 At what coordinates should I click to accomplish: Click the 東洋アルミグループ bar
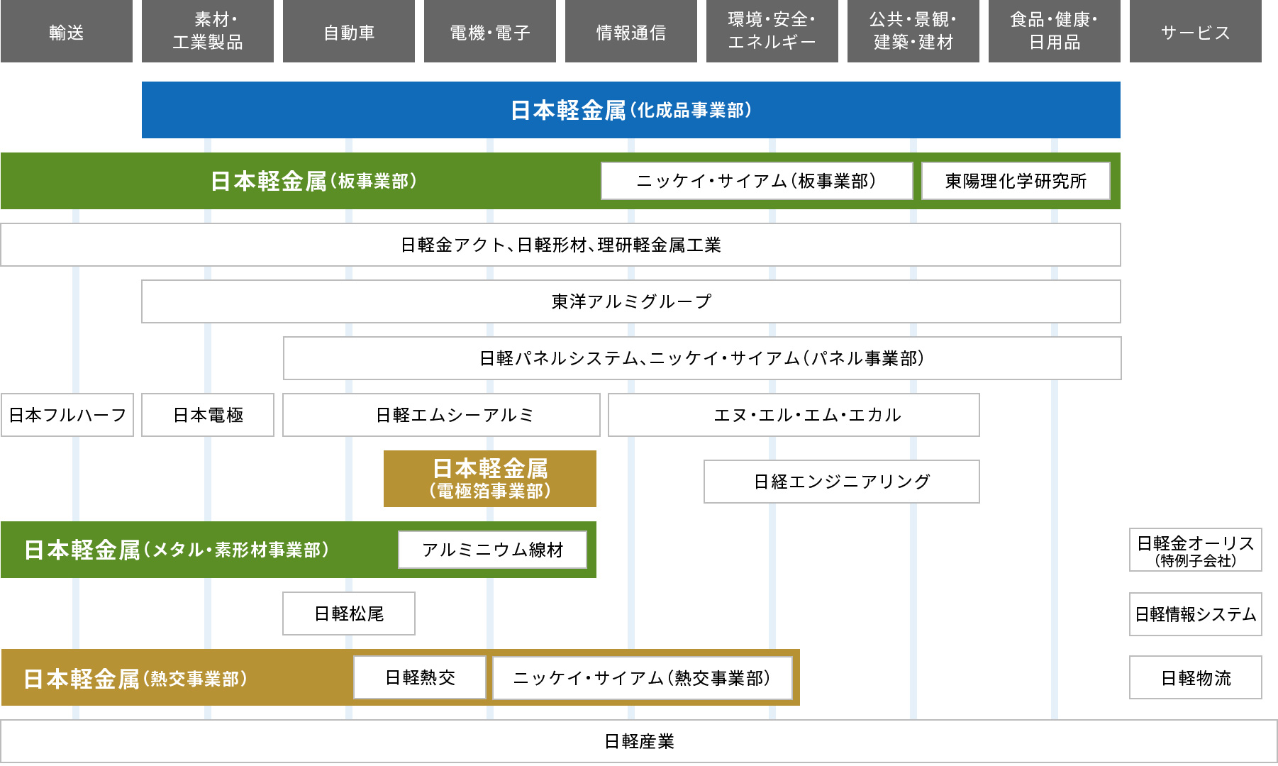631,301
